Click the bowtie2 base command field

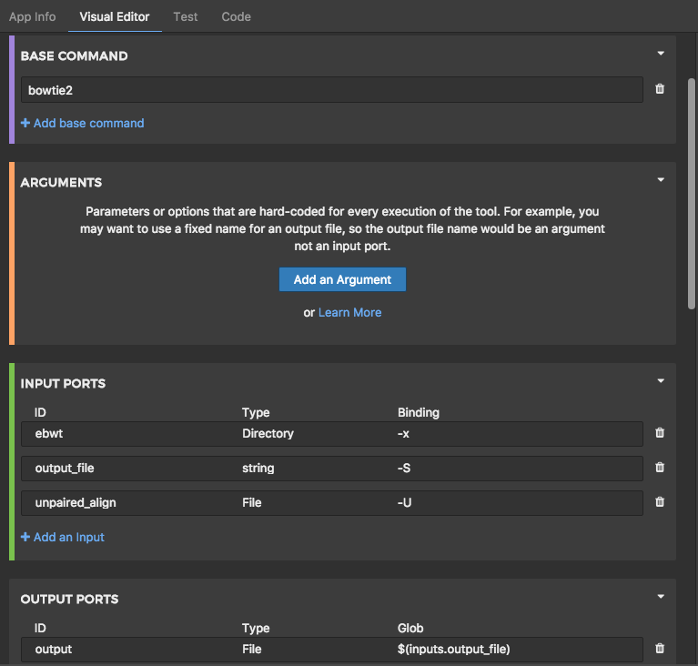coord(332,89)
